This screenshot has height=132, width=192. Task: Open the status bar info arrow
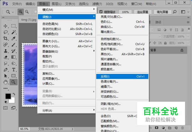click(x=72, y=129)
